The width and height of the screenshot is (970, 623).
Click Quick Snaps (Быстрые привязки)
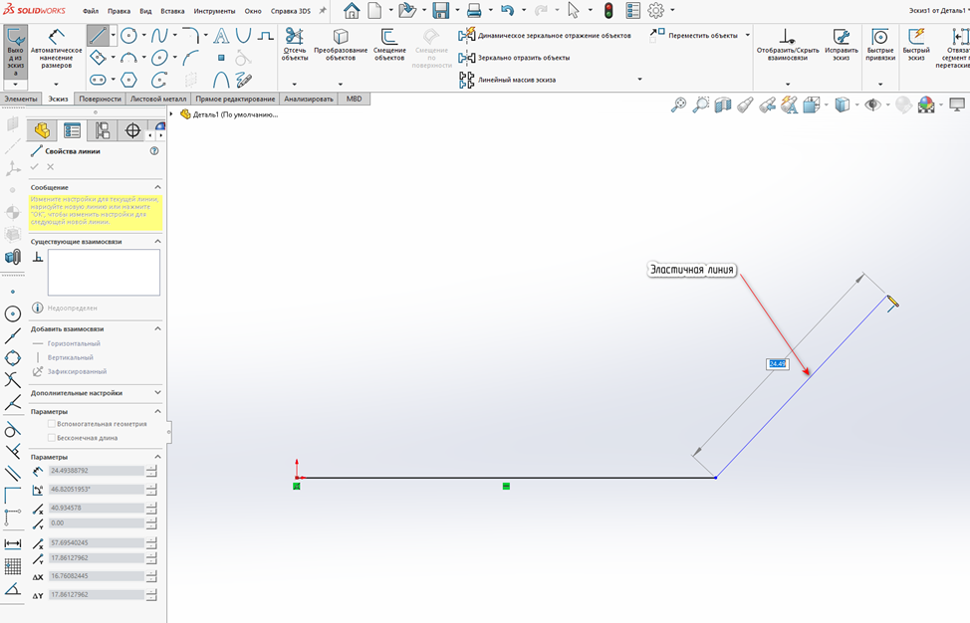point(880,45)
